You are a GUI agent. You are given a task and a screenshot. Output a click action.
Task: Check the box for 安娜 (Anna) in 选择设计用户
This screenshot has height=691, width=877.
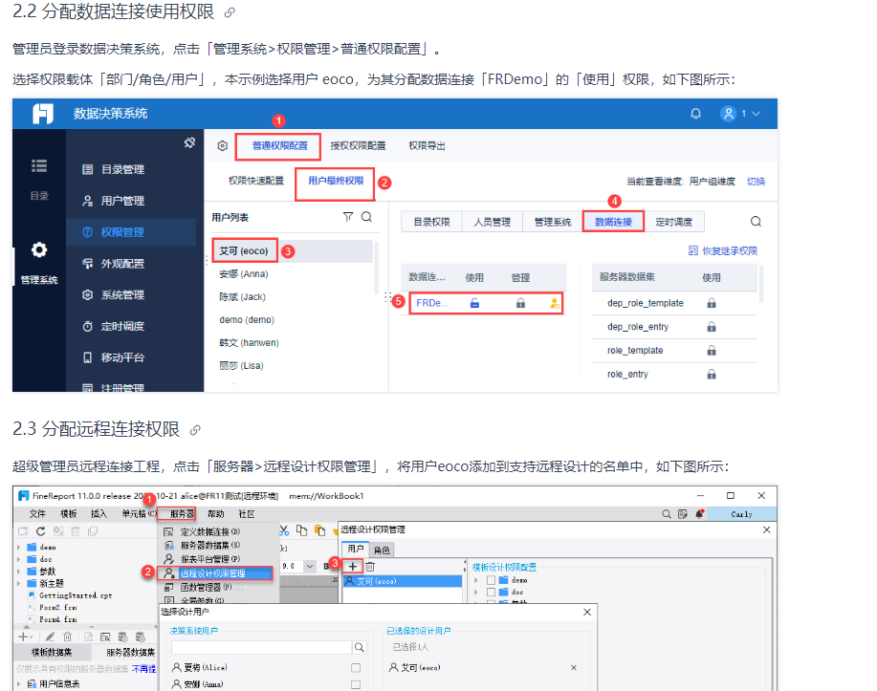pos(356,684)
